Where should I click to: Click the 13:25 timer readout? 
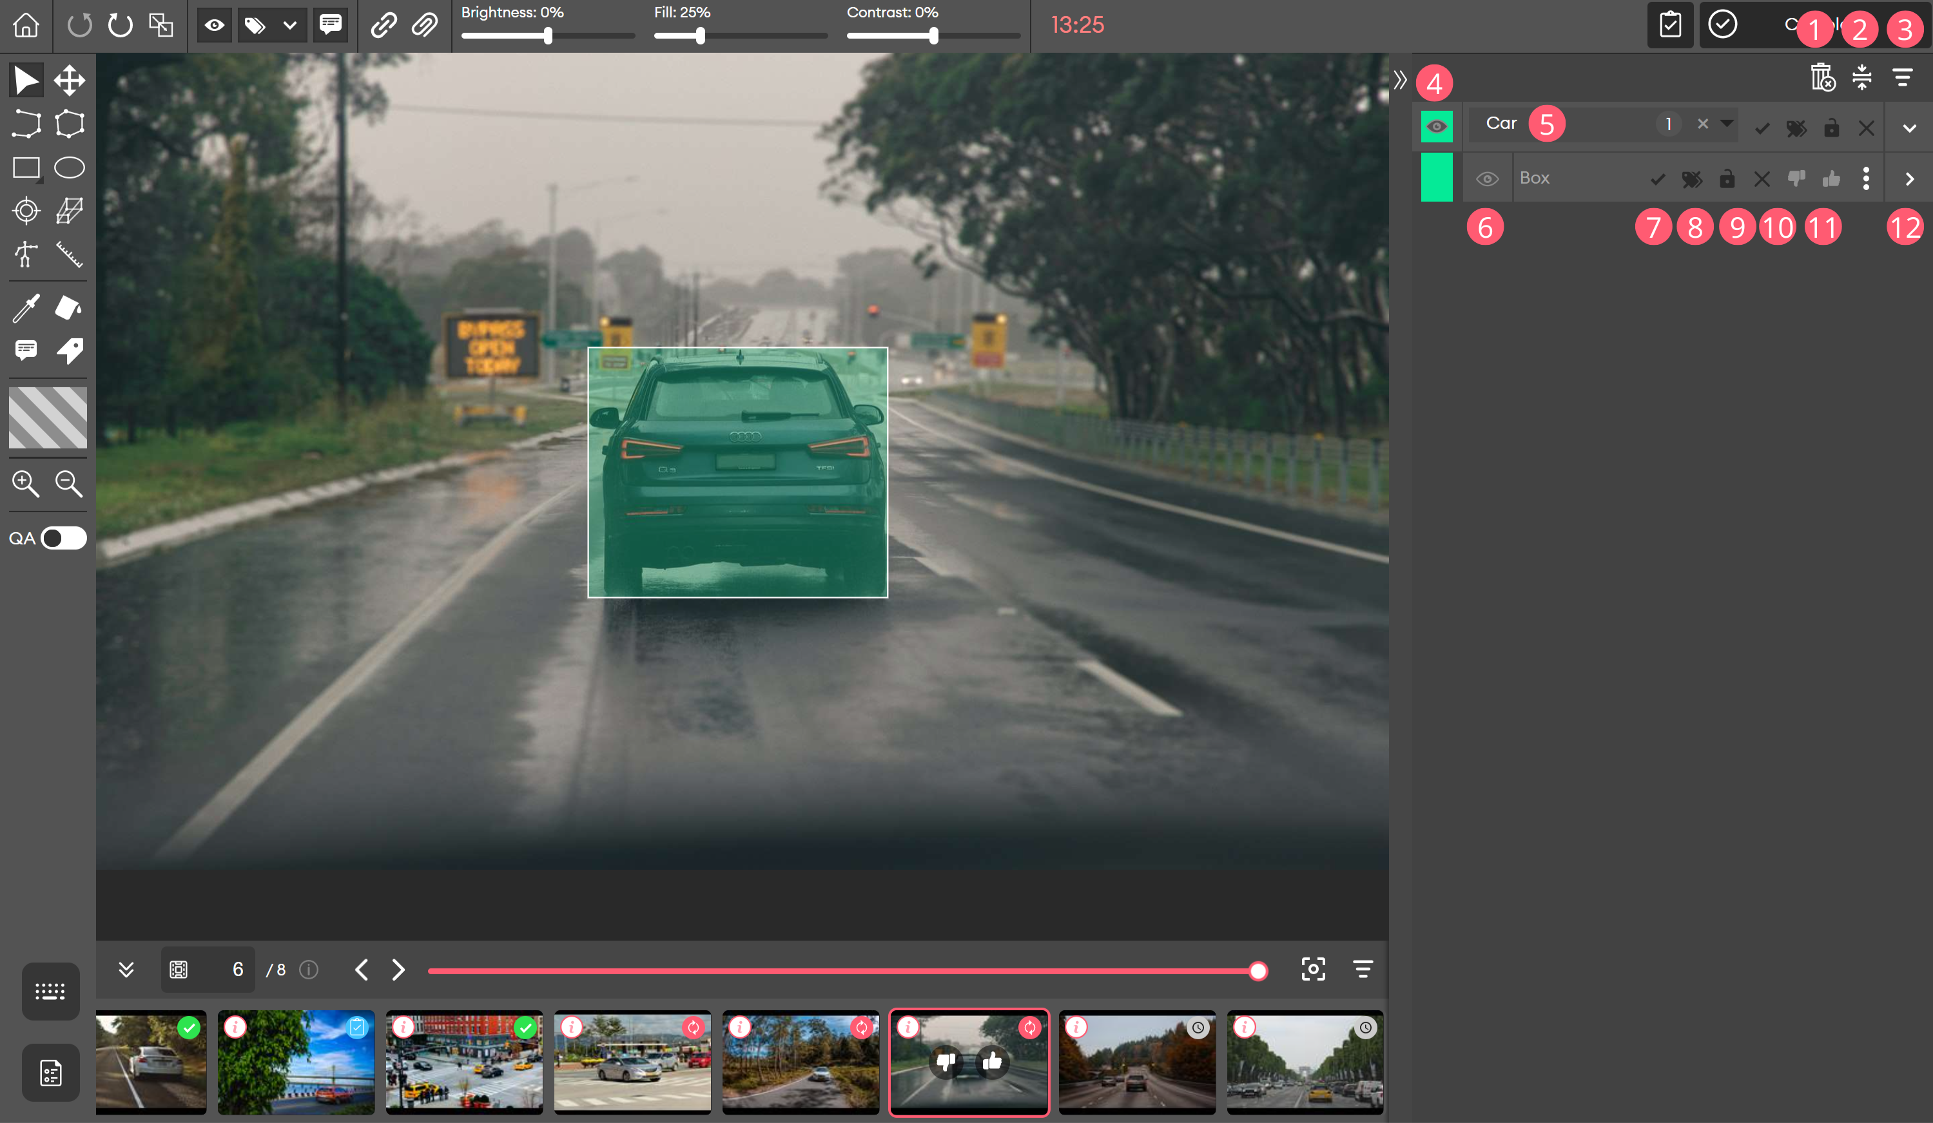click(x=1077, y=25)
